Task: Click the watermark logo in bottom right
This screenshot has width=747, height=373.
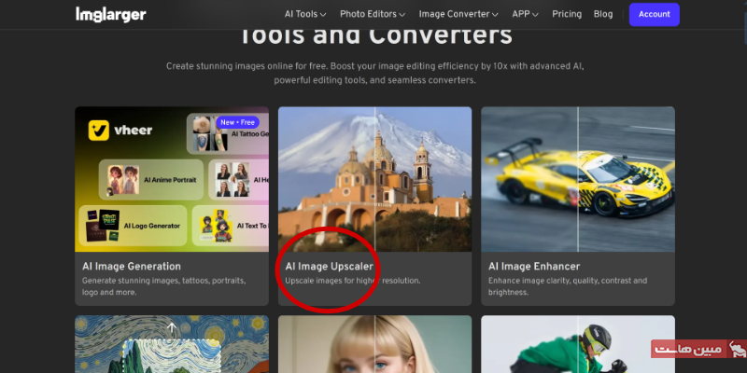Action: click(x=698, y=350)
